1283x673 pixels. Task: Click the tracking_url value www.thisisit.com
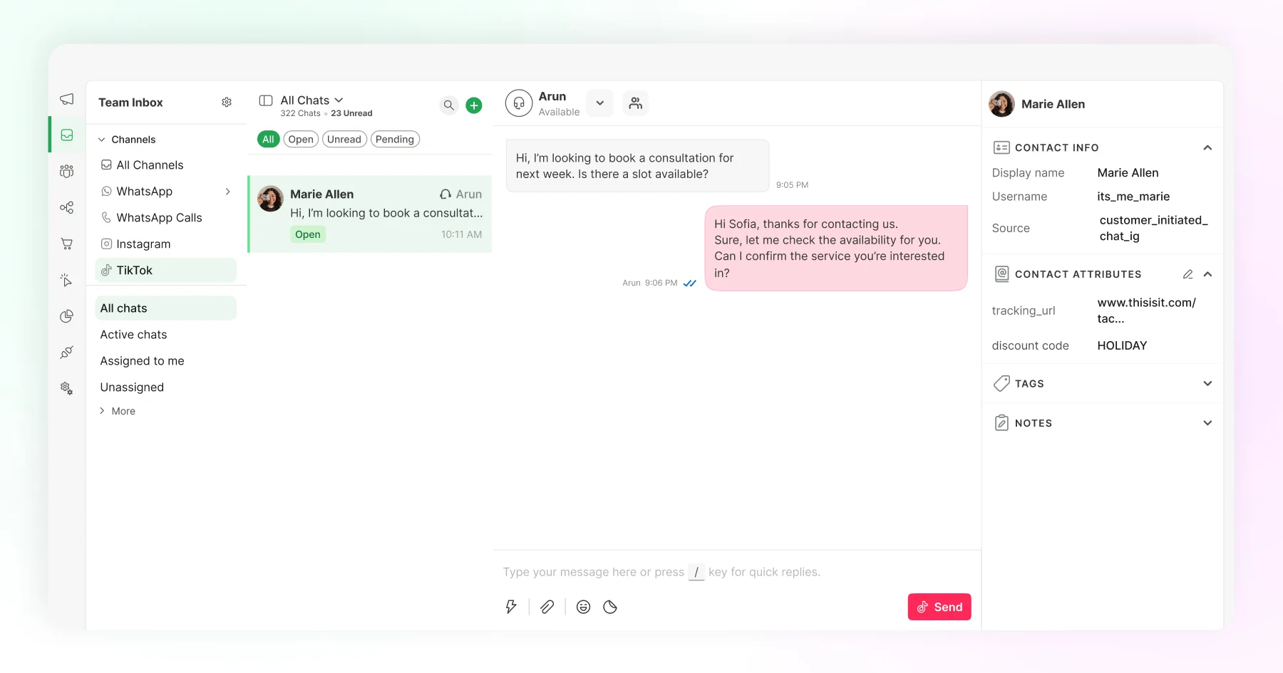[1147, 311]
